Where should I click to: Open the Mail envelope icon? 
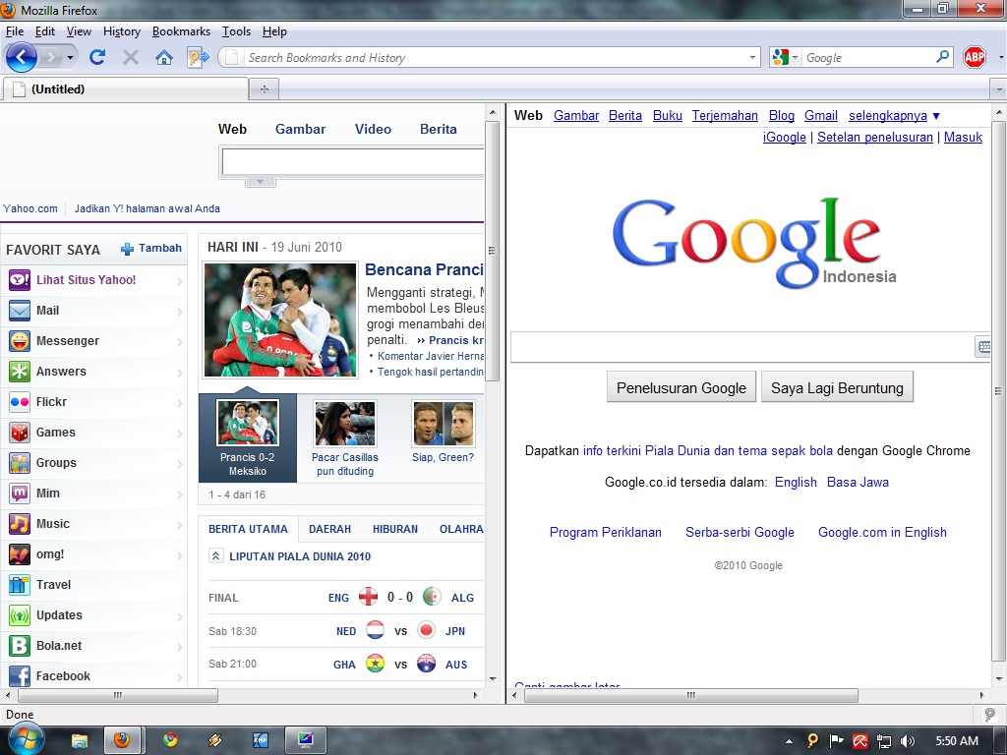click(20, 311)
